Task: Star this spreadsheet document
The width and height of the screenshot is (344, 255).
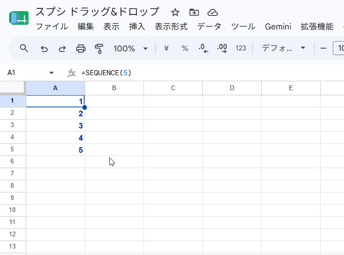Action: (175, 13)
